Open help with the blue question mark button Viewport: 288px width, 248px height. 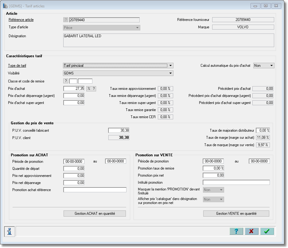coord(236,231)
